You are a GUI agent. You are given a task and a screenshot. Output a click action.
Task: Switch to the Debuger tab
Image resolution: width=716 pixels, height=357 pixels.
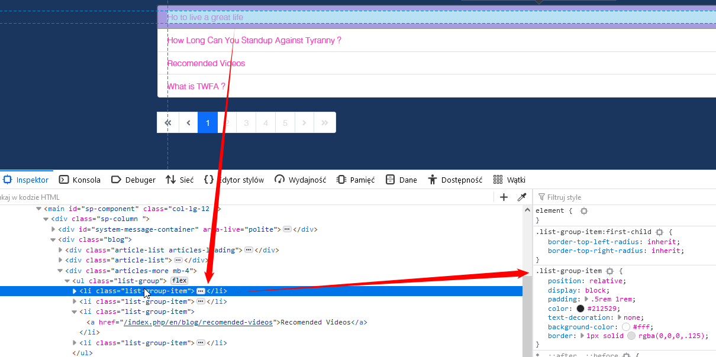tap(133, 180)
